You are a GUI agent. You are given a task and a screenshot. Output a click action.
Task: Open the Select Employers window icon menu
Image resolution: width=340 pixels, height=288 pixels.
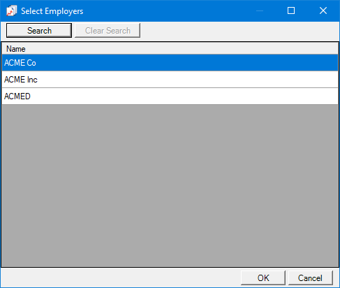point(11,10)
